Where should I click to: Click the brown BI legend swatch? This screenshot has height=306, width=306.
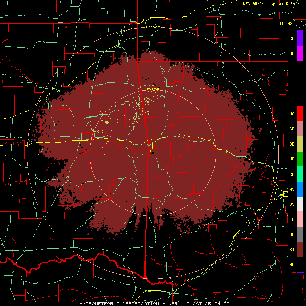coord(300,250)
